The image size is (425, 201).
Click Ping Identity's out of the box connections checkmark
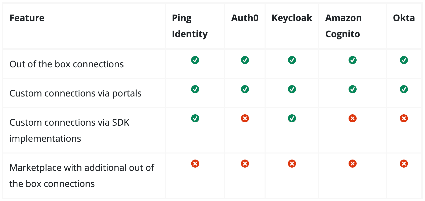(x=195, y=60)
